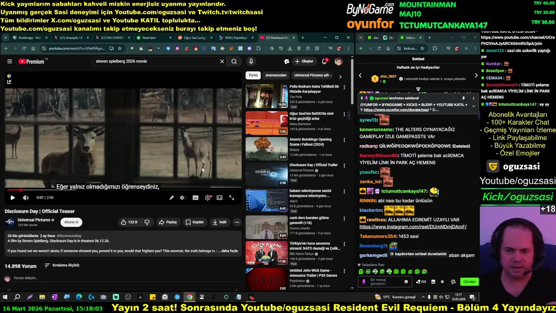Send chat message with Gönder button

[470, 282]
